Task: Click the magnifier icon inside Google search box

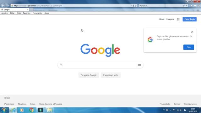Action: click(61, 65)
